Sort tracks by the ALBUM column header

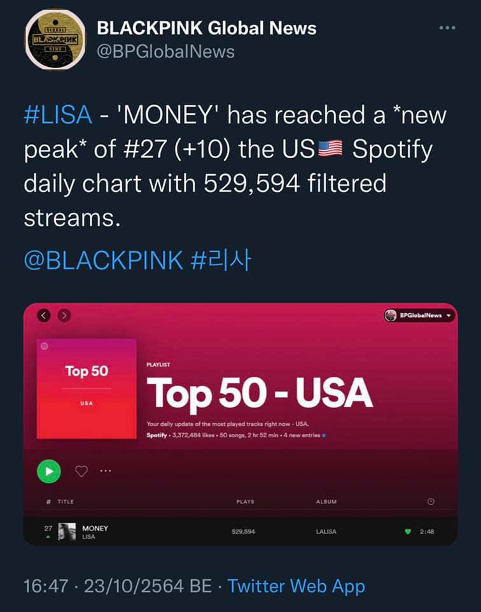pos(326,502)
